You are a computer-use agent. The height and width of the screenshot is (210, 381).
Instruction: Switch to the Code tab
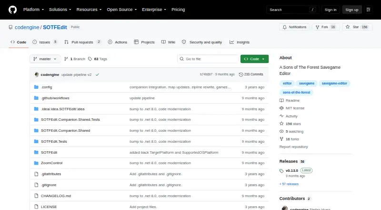pyautogui.click(x=19, y=42)
